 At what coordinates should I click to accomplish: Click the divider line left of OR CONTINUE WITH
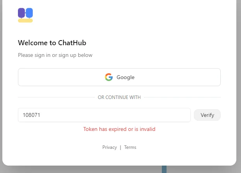point(56,97)
